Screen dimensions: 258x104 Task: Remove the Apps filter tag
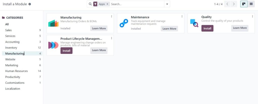(107, 4)
